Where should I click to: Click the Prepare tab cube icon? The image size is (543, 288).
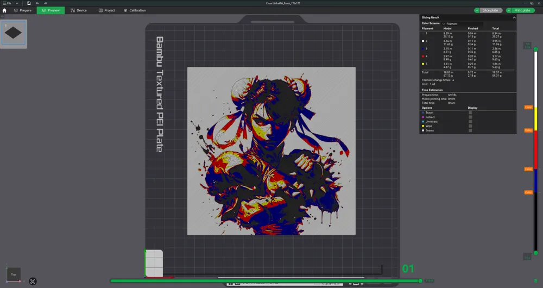(16, 10)
